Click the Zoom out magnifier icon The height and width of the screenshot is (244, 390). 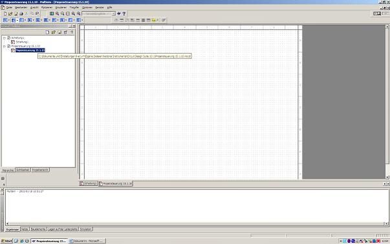[x=63, y=14]
